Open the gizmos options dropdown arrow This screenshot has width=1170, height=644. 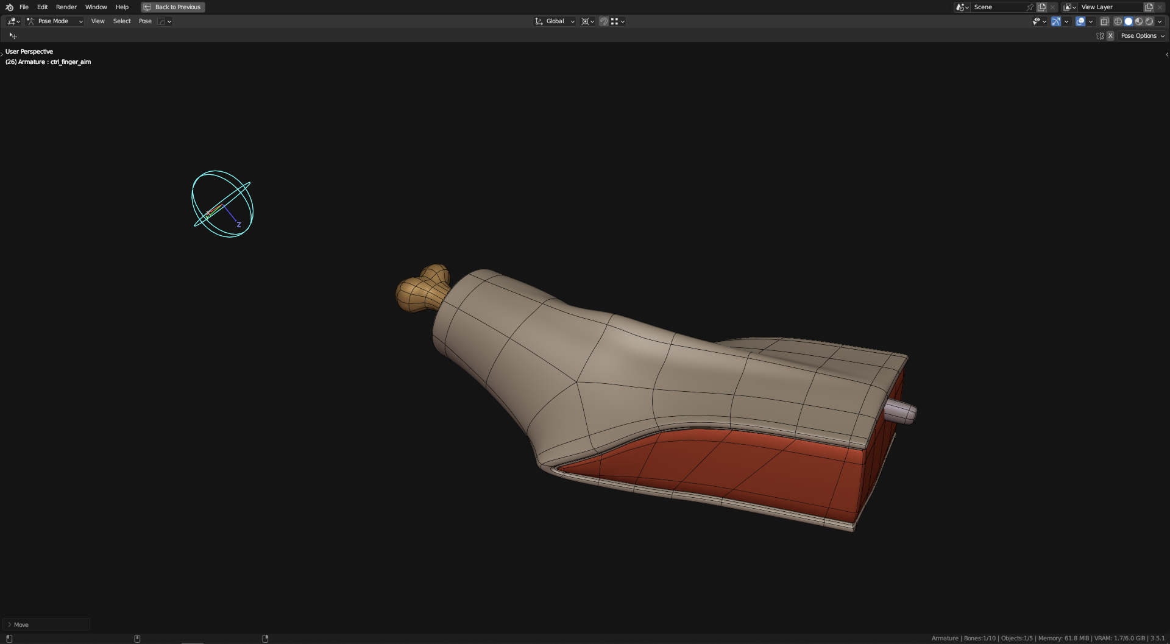click(1066, 21)
